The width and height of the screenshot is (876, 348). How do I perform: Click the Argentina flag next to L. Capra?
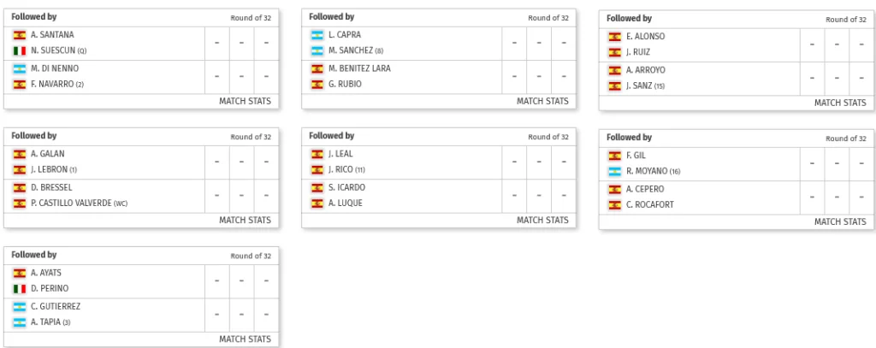coord(317,35)
